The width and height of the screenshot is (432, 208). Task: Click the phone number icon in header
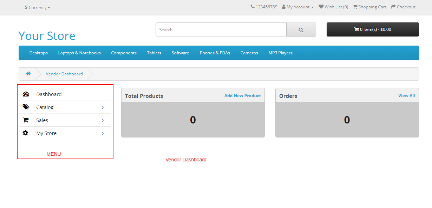coord(251,6)
